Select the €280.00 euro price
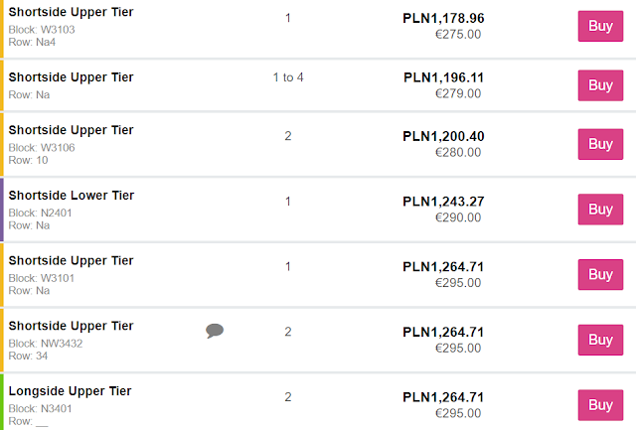 coord(458,152)
